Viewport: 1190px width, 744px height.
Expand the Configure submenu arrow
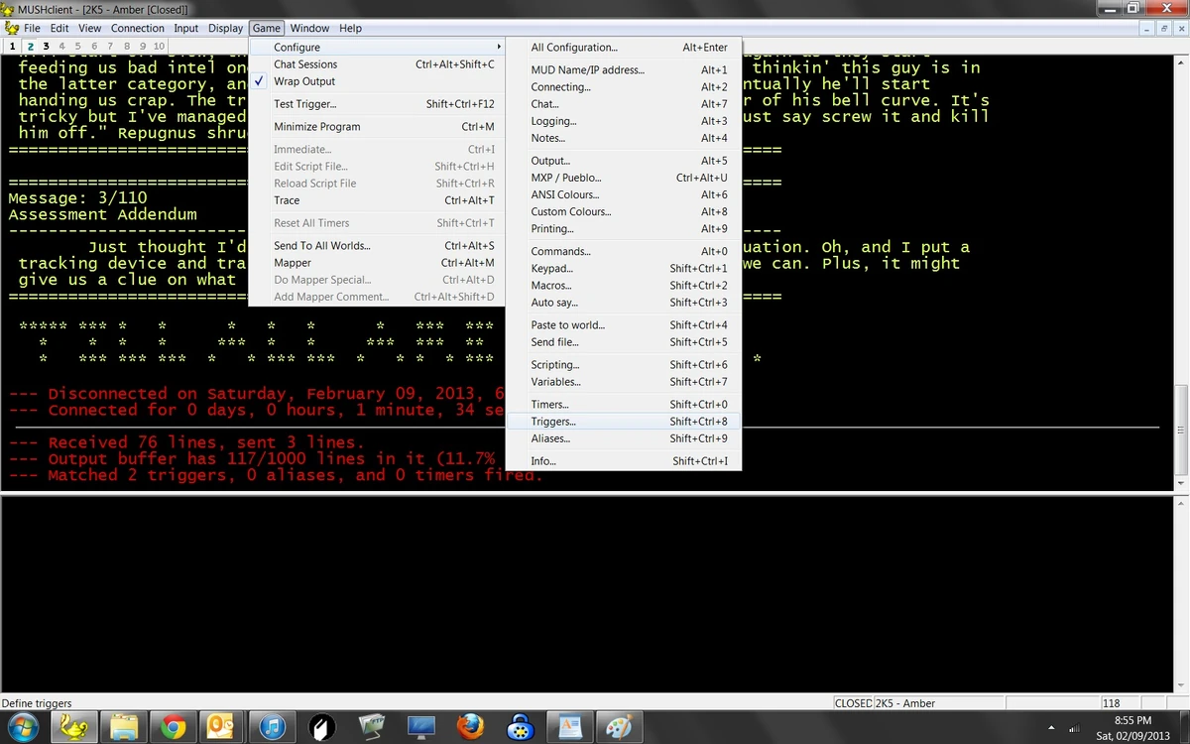coord(499,47)
